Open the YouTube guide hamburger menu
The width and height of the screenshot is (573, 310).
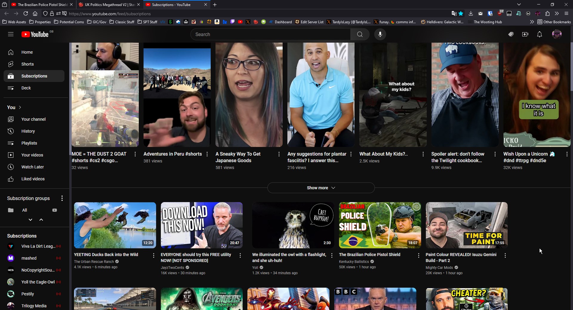click(11, 34)
